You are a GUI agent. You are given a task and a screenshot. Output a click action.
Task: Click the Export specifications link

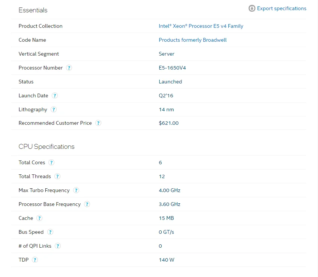282,8
